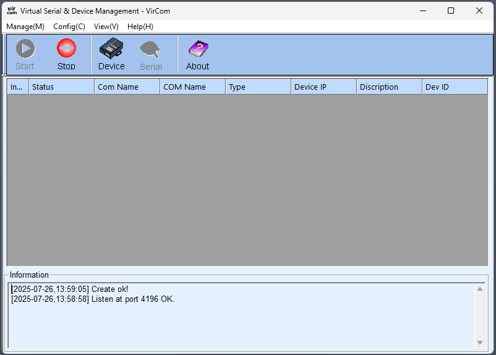Image resolution: width=496 pixels, height=355 pixels.
Task: Open the Help(H) menu
Action: coord(140,27)
